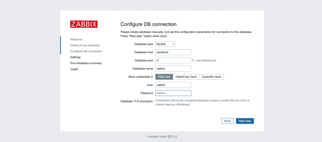Focus the Password field
This screenshot has width=322, height=142.
pos(173,93)
